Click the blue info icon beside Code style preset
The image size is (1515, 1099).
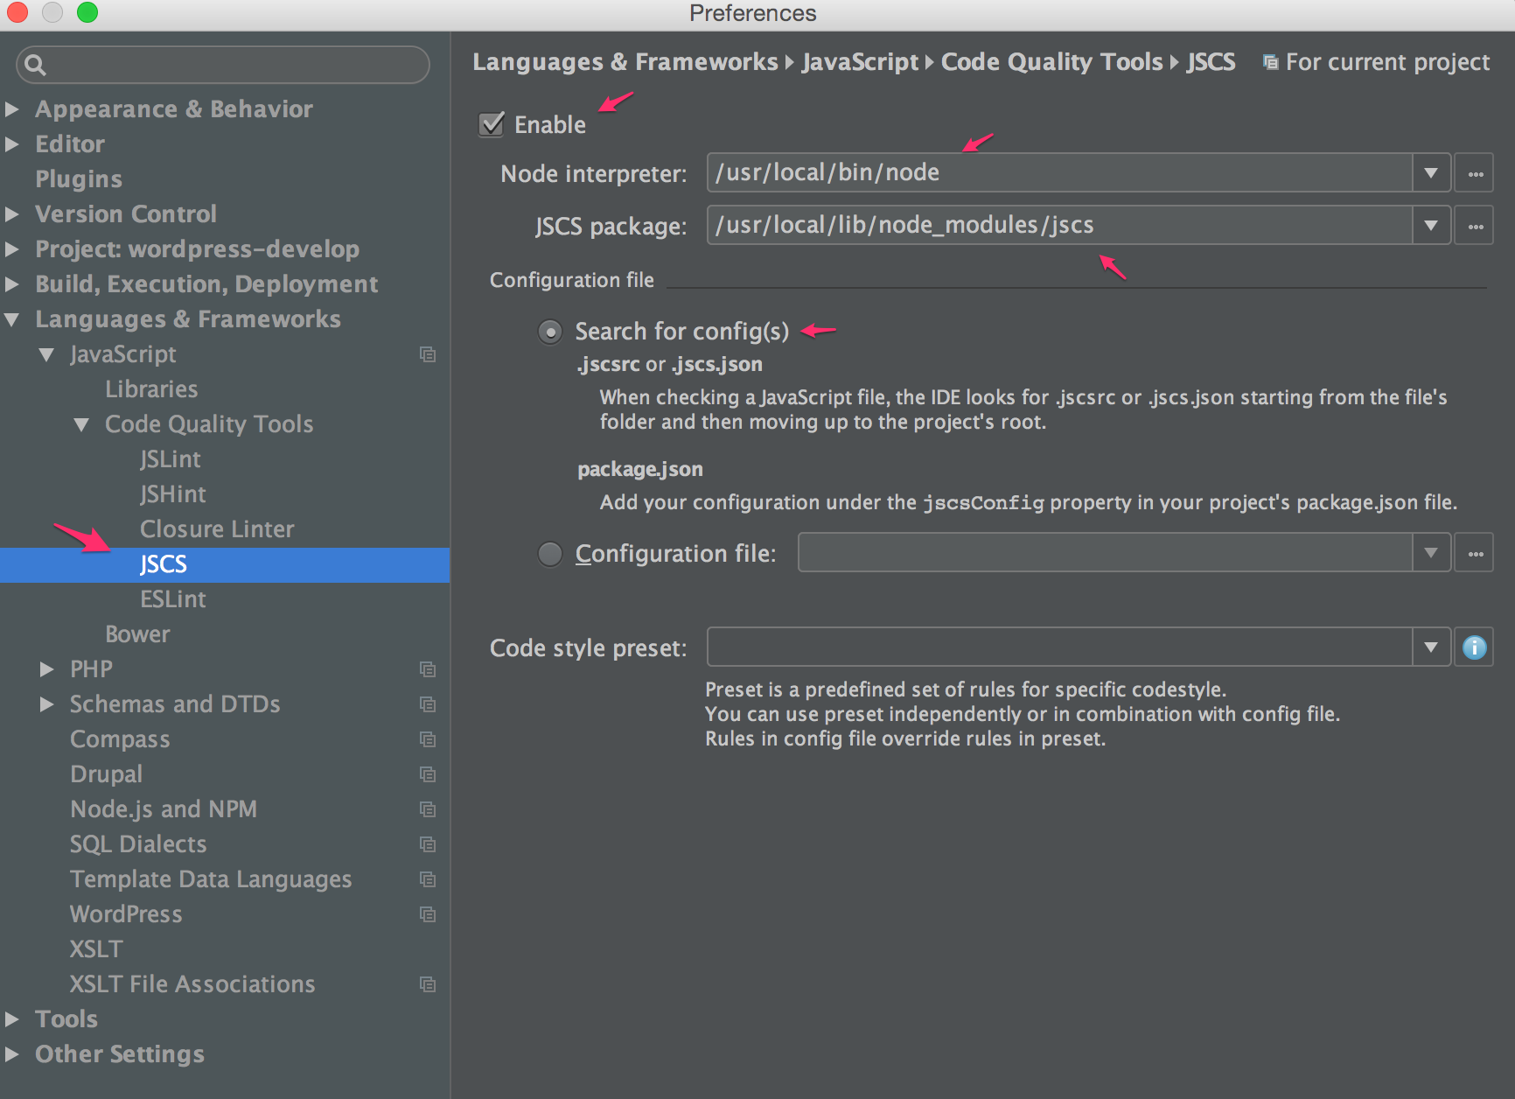(x=1474, y=647)
